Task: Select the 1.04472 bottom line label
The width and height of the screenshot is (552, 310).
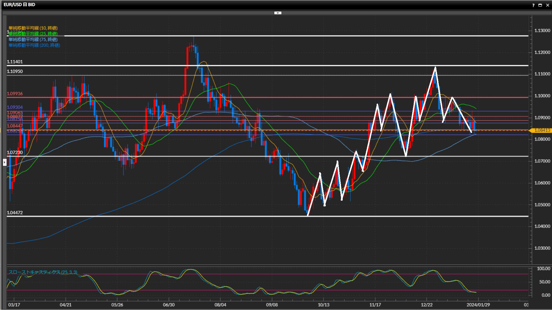Action: pyautogui.click(x=15, y=213)
